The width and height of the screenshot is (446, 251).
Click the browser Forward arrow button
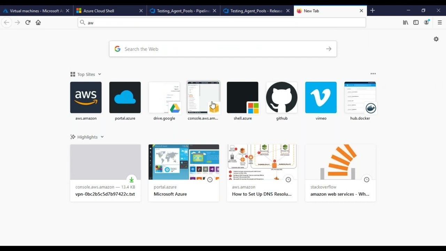click(x=17, y=23)
